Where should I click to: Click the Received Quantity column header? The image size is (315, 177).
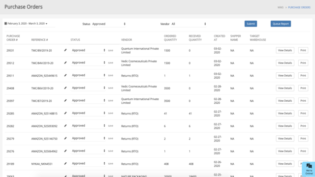click(195, 38)
